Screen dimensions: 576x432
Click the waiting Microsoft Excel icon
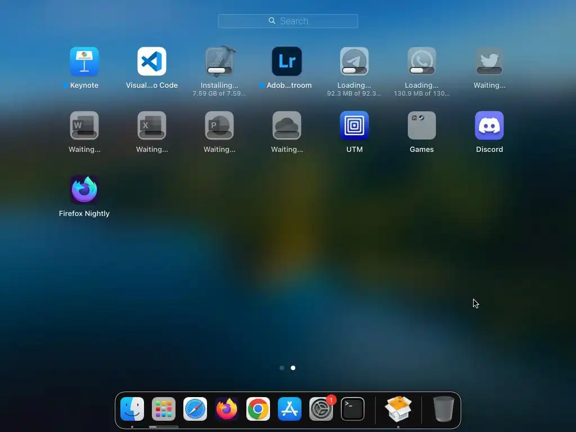tap(152, 125)
